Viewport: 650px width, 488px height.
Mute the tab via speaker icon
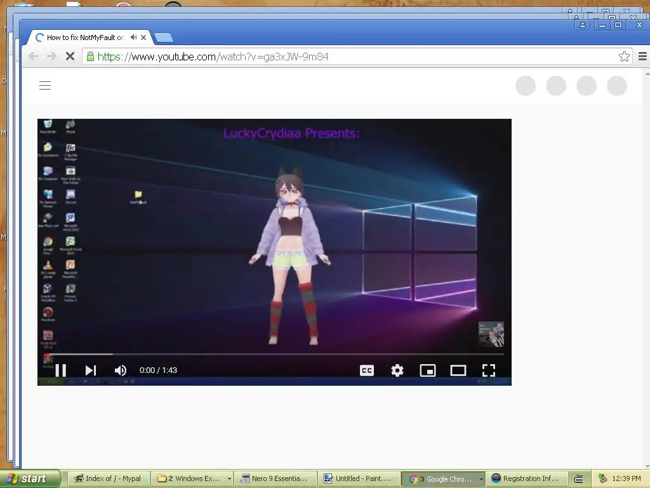(x=133, y=37)
